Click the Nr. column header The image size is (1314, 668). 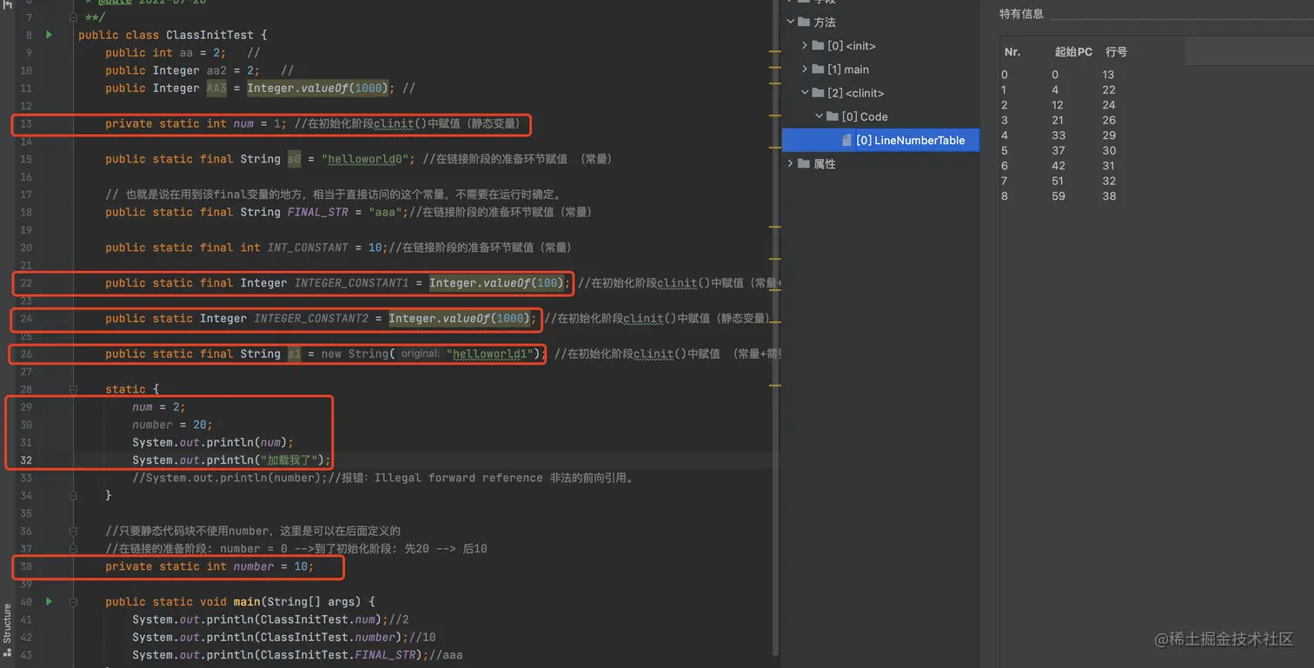[x=1012, y=52]
